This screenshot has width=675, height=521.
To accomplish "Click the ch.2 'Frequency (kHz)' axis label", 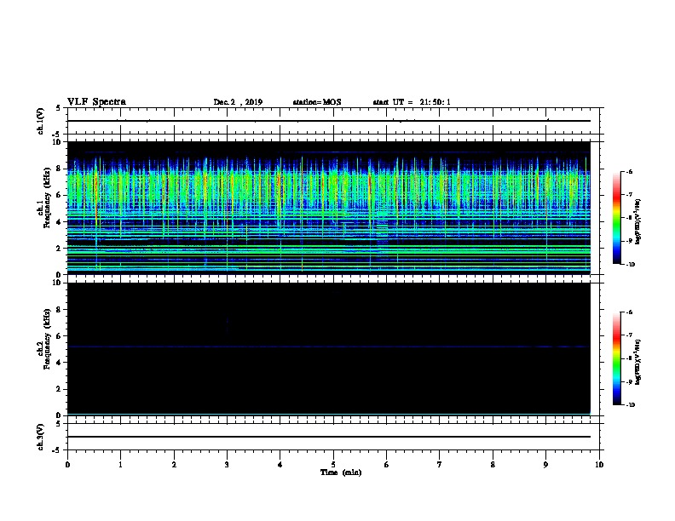I will pos(47,339).
